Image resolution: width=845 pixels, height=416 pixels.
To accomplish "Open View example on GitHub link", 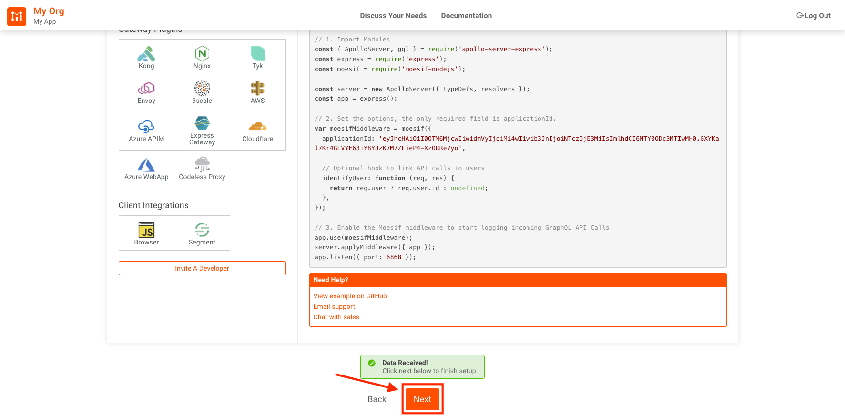I will pyautogui.click(x=350, y=296).
